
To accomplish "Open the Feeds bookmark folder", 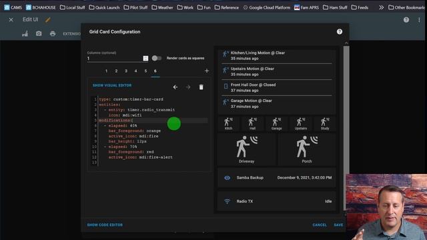I will pos(360,7).
